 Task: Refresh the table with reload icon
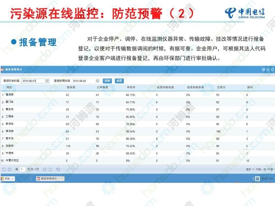coord(58,169)
